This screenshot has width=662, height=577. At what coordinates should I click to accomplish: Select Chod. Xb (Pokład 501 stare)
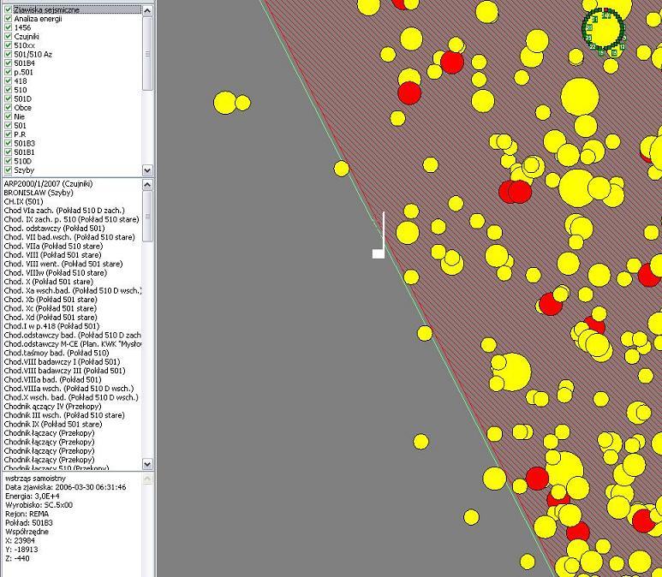(51, 300)
